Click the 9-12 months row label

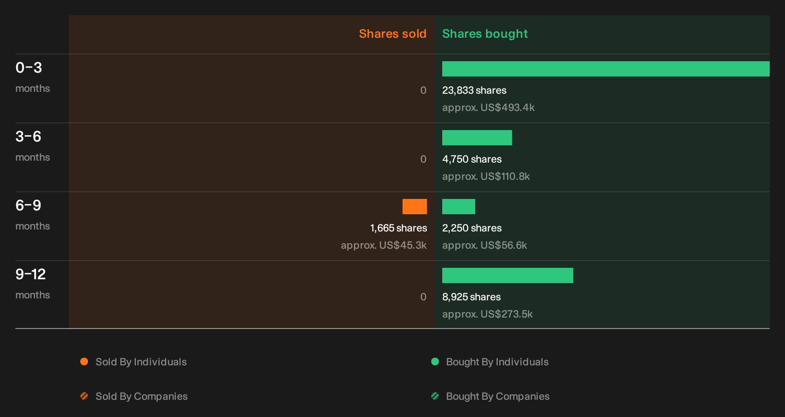pos(33,284)
